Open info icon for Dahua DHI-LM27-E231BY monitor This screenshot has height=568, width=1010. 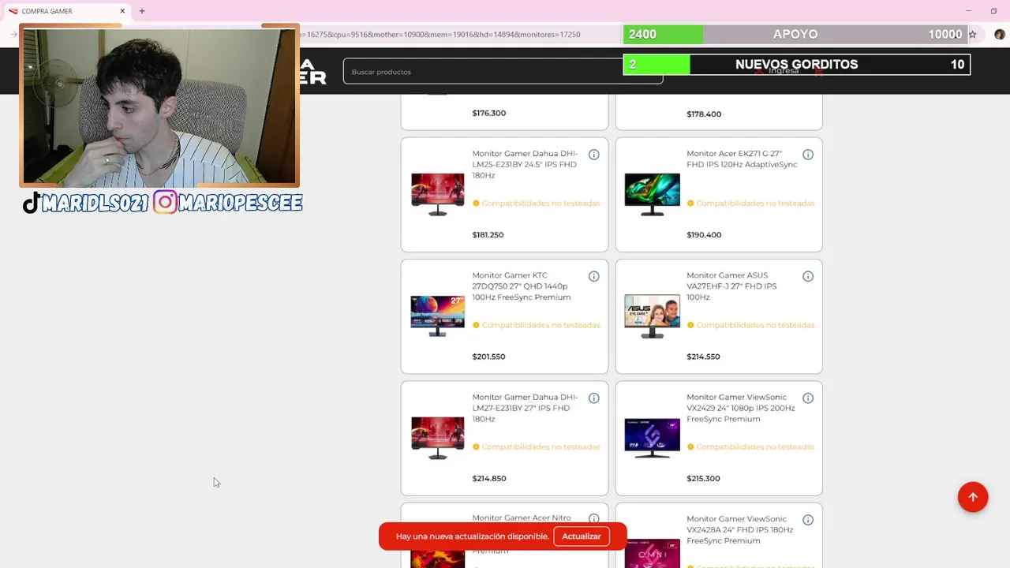(x=593, y=398)
